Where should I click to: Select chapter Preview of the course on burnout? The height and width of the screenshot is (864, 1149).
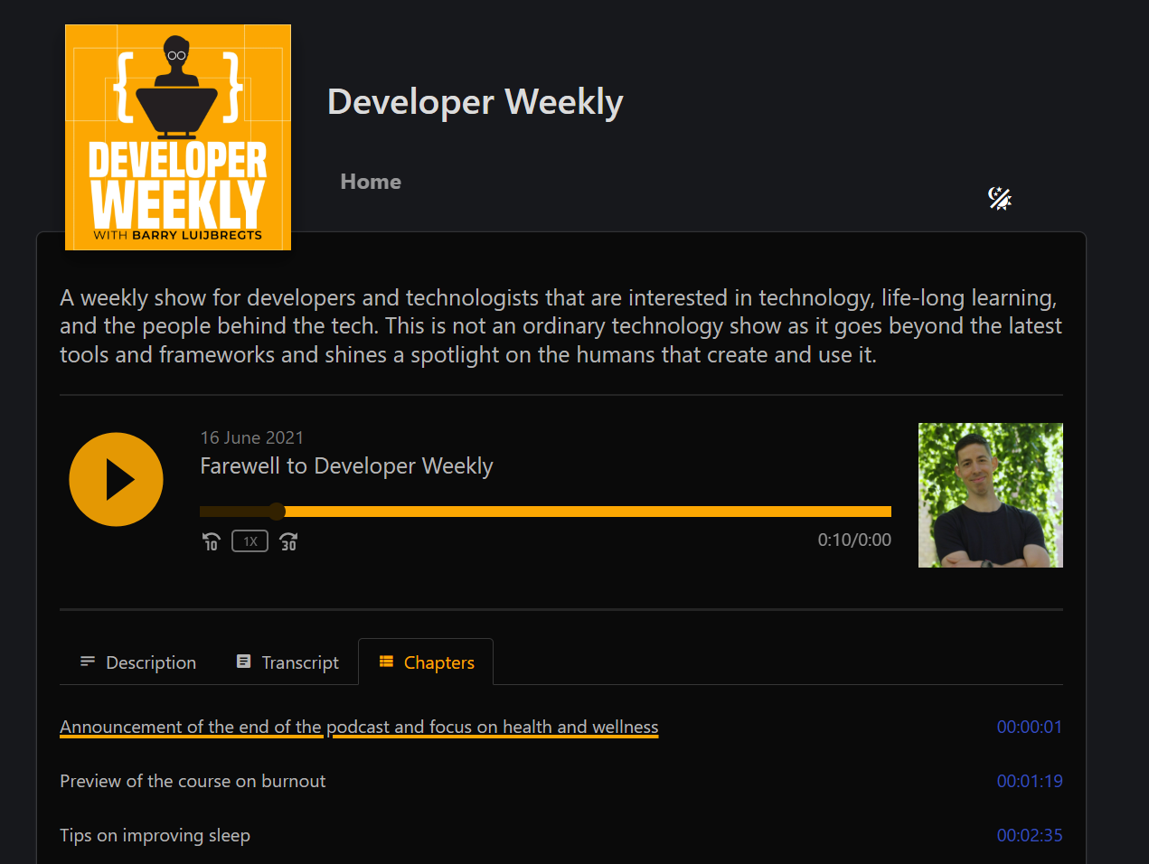click(x=193, y=781)
